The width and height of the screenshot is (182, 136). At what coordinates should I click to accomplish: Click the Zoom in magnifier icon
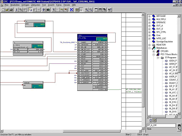tap(87, 10)
